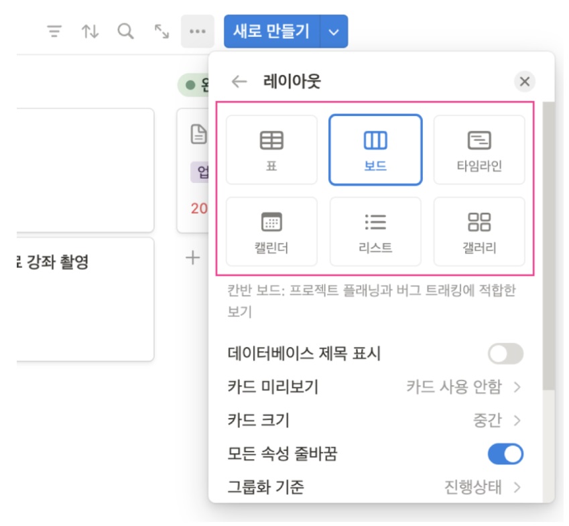This screenshot has height=526, width=569.
Task: Toggle 데이터베이스 제목 표시 switch
Action: [505, 354]
